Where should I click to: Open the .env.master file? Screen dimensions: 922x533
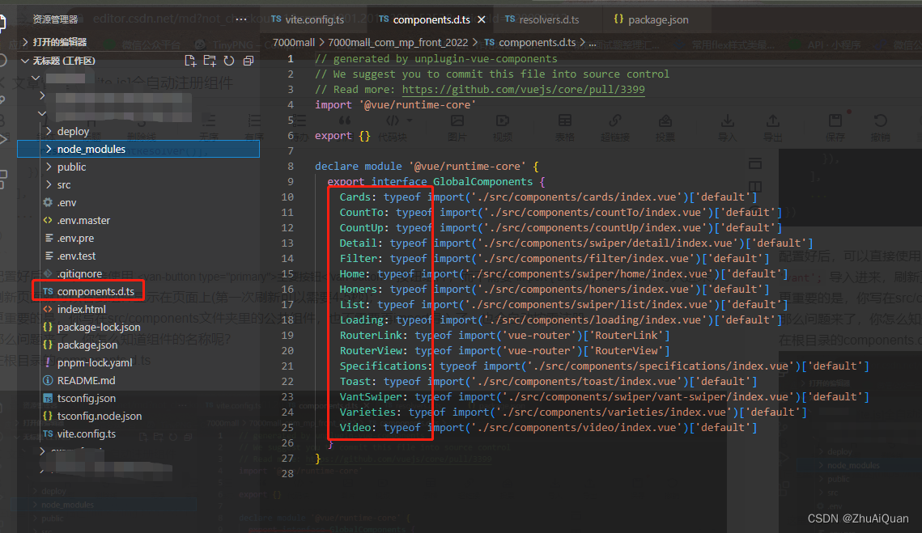click(83, 220)
